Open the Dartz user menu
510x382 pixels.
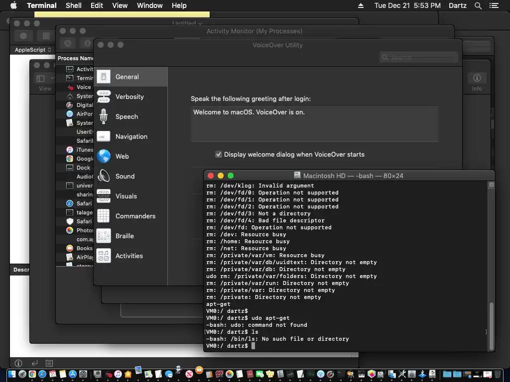pos(457,5)
